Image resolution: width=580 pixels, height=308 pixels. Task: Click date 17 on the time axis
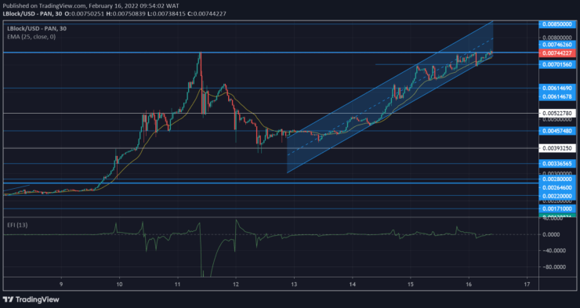527,284
